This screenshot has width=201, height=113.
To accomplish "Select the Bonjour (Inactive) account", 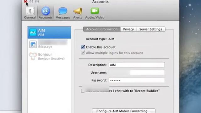I will tap(49, 56).
